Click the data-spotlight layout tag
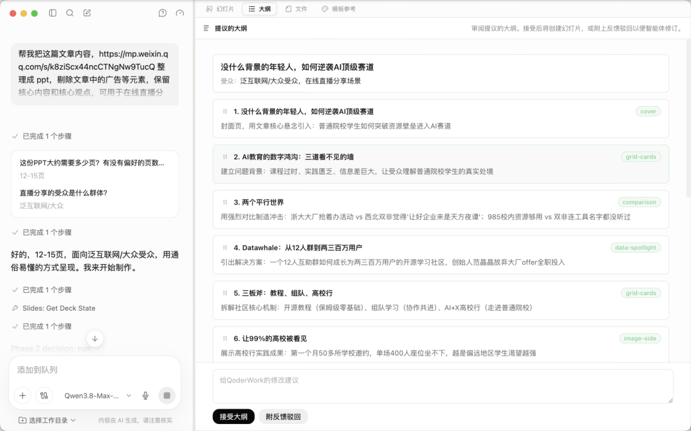 [635, 247]
